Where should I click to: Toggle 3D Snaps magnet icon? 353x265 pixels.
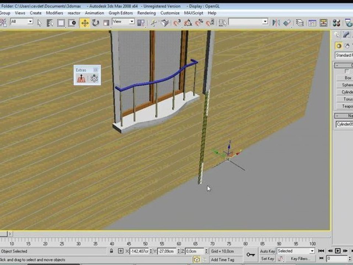click(177, 23)
